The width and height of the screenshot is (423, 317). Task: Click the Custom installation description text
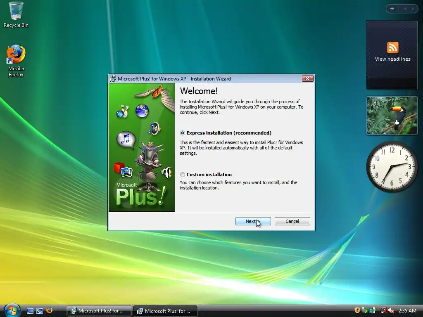pos(238,185)
